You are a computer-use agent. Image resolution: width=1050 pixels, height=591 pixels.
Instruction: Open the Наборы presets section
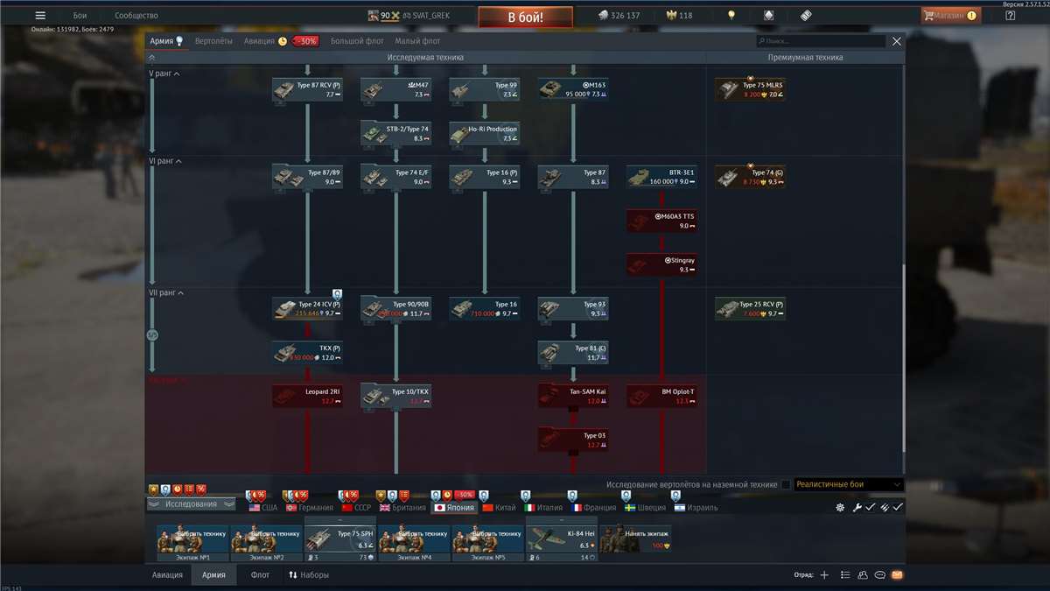(x=309, y=575)
